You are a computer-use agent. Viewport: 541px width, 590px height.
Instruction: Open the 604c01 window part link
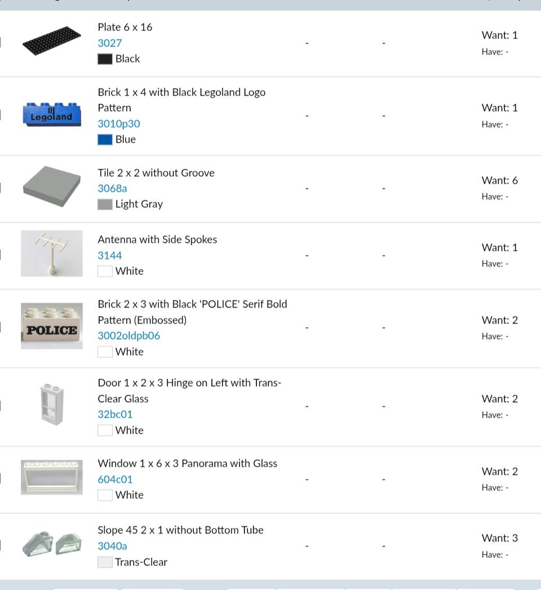point(115,479)
